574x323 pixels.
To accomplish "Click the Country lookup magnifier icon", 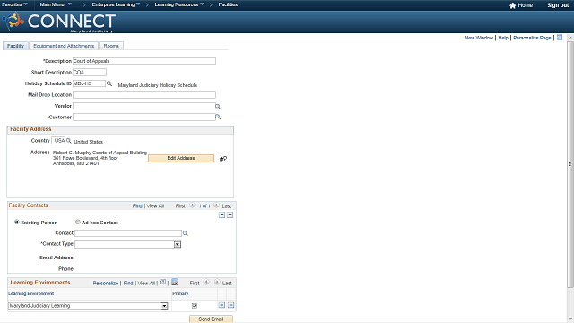I will pos(69,141).
